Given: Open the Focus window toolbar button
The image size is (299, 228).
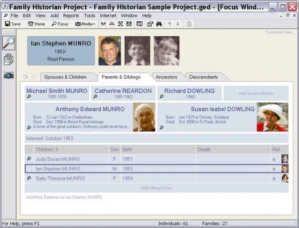Looking at the screenshot, I should (x=60, y=24).
